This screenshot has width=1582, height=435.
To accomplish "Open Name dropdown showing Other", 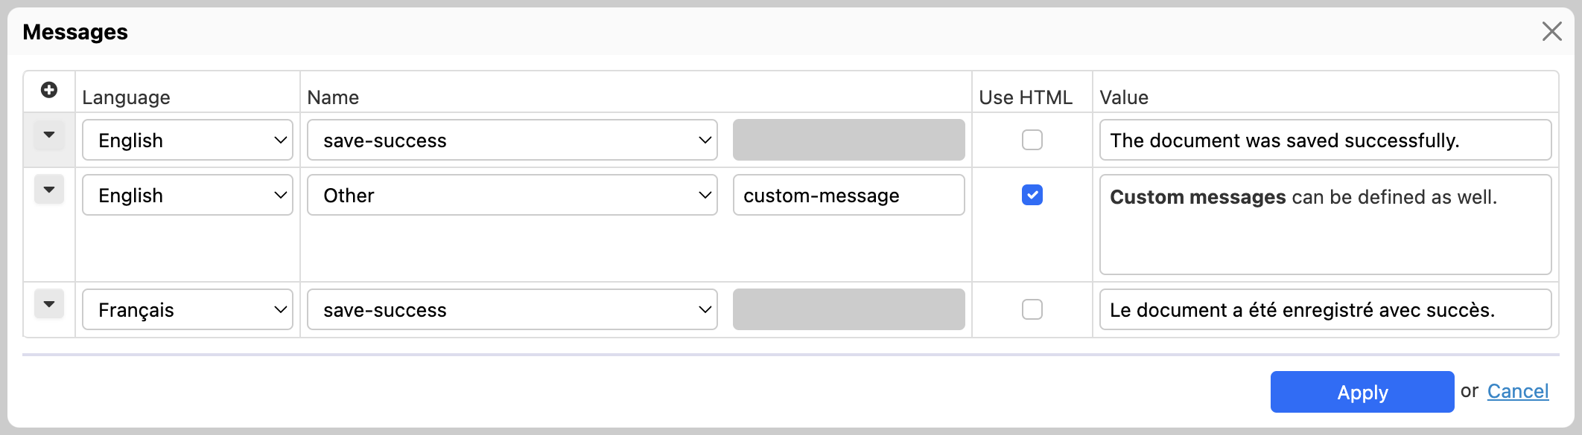I will click(x=512, y=195).
